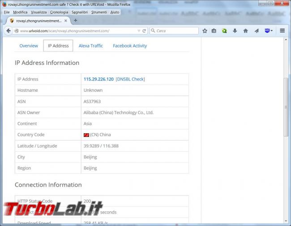Viewport: 291px width, 226px height.
Task: Click the paper plane send icon
Action: point(257,31)
